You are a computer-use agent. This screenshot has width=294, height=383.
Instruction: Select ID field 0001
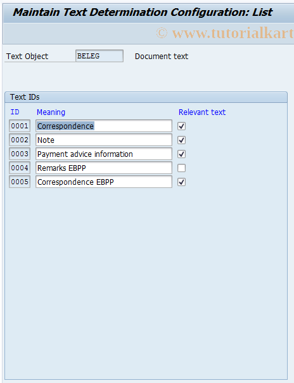coord(20,126)
